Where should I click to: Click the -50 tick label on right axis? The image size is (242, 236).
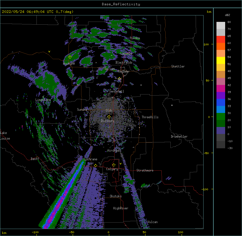click(x=206, y=153)
